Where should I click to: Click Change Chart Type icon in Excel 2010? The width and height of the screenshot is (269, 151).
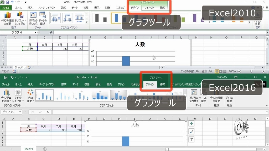[x=7, y=18]
